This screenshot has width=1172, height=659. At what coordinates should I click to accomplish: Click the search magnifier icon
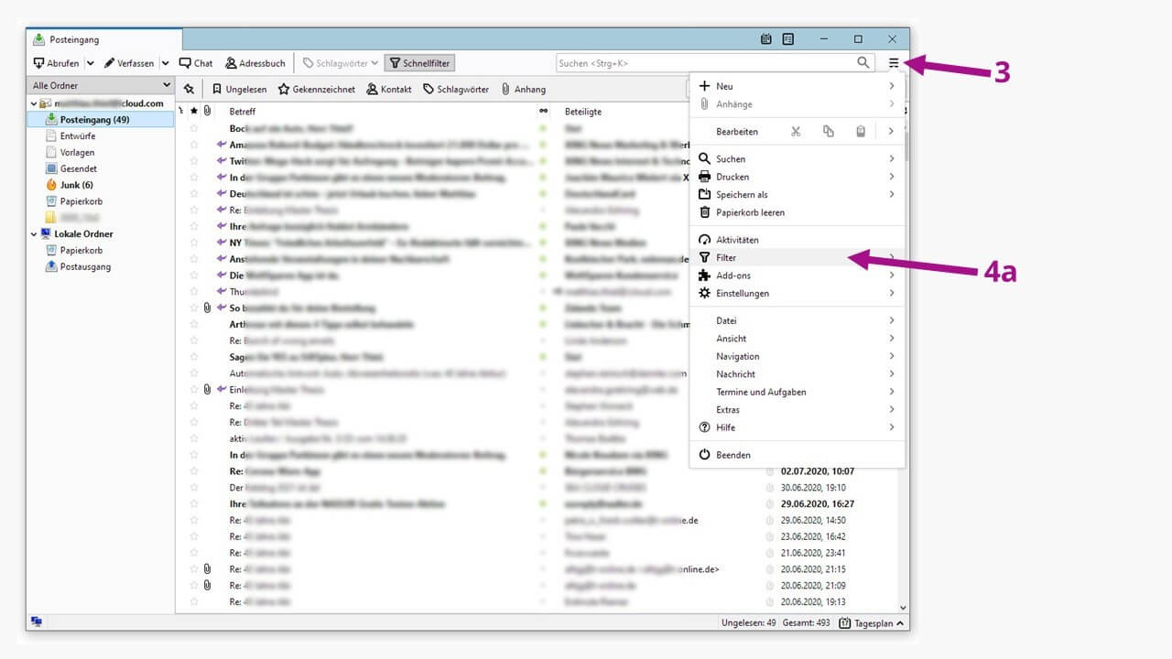click(863, 63)
